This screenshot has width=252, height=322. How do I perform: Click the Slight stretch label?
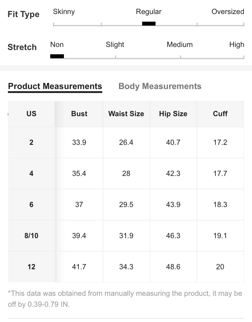(x=115, y=45)
